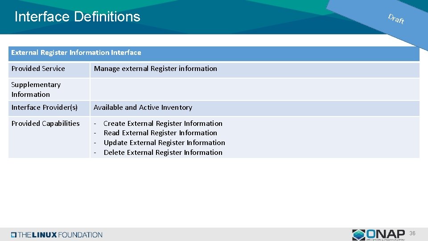
Task: Click the Draft ribbon label
Action: tap(396, 19)
